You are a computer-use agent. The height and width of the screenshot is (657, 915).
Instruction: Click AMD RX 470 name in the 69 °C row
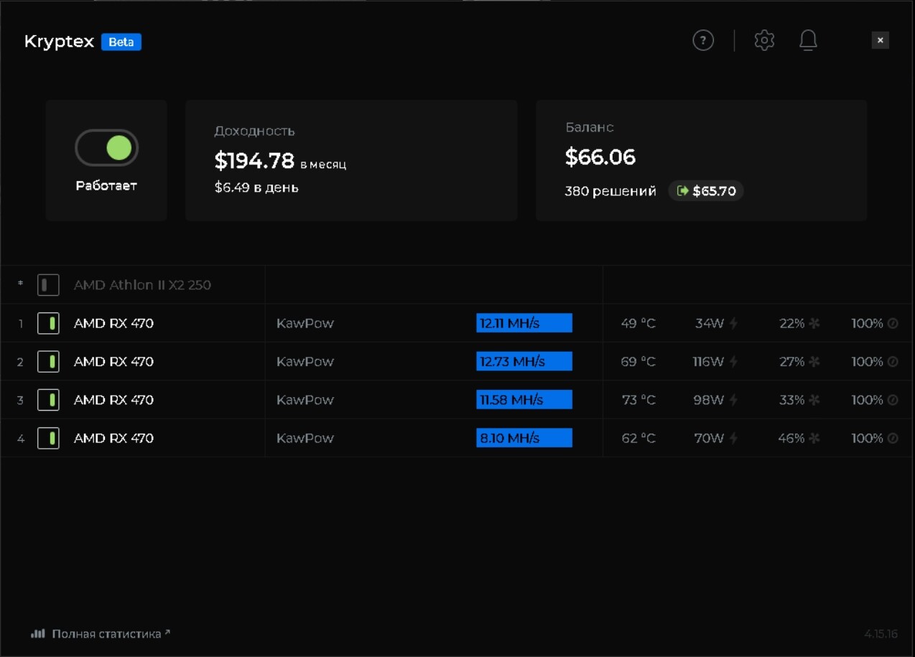click(x=113, y=362)
